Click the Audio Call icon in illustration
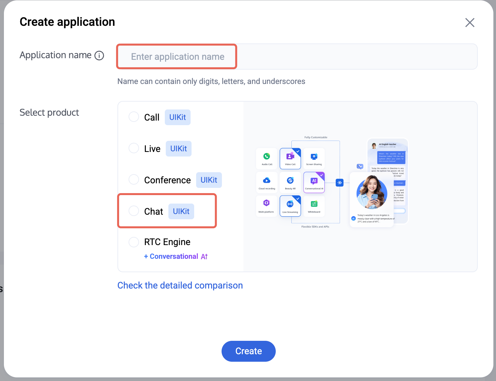 pos(267,158)
